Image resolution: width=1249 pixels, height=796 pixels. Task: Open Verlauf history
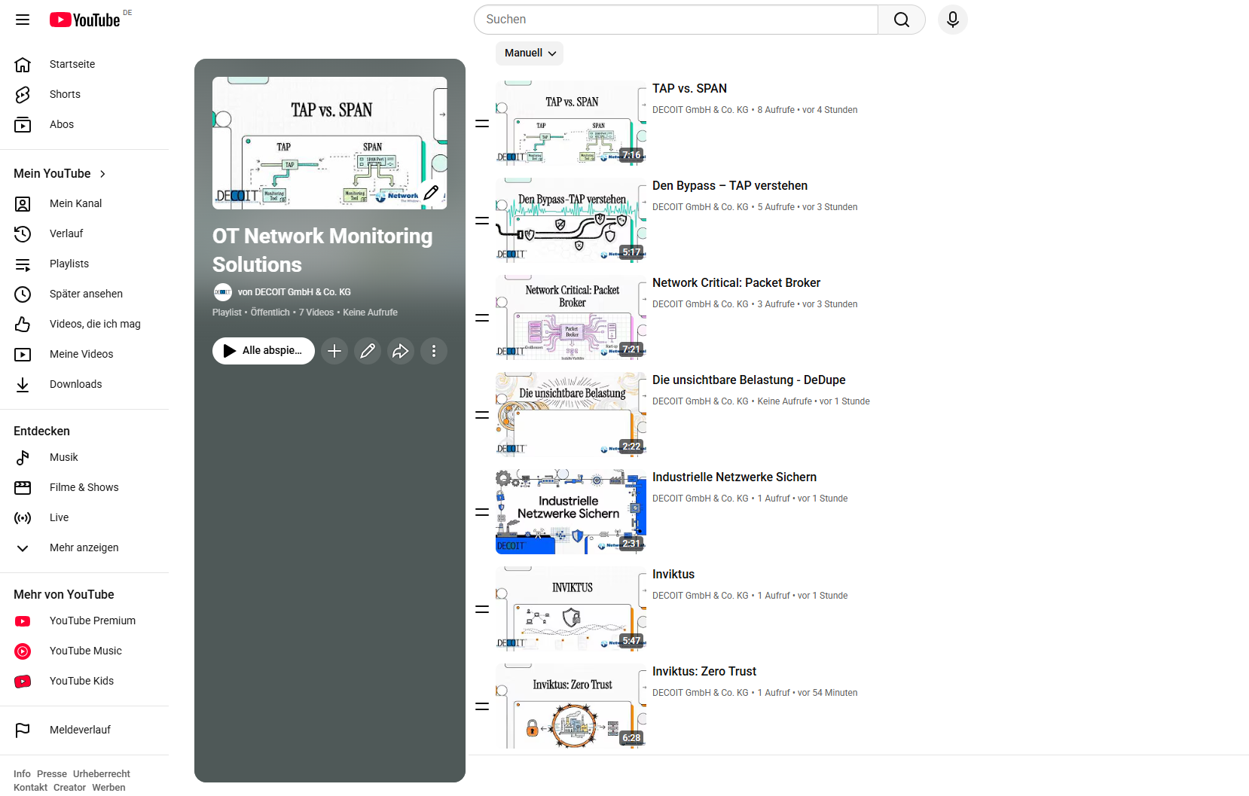[84, 233]
